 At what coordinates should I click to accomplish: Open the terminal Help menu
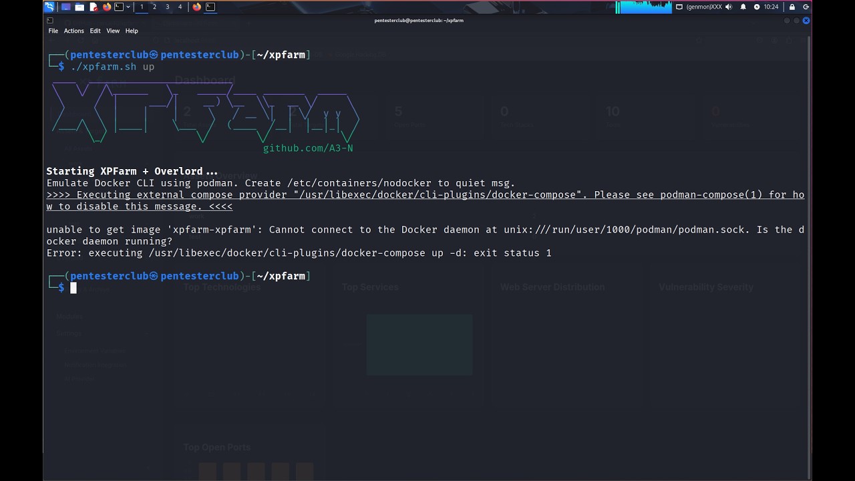[132, 31]
